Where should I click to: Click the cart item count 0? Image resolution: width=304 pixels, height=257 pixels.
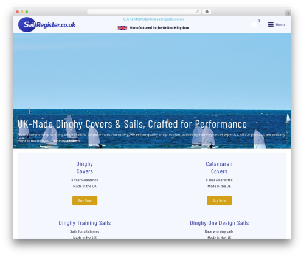[258, 21]
